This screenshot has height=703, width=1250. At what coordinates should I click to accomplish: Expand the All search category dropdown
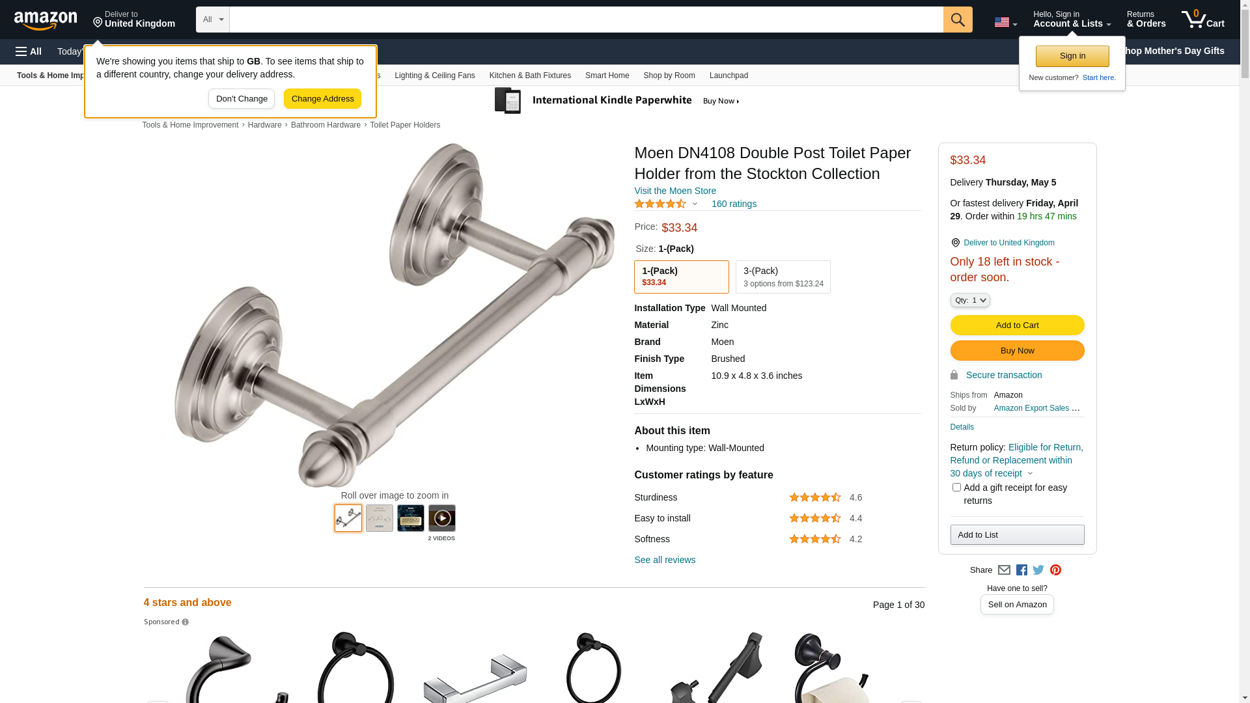[213, 20]
